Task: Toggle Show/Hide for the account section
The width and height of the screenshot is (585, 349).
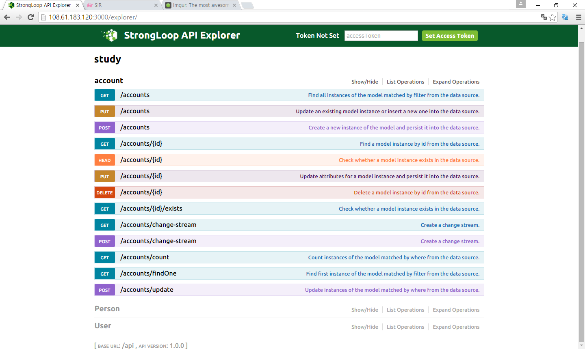Action: click(364, 82)
